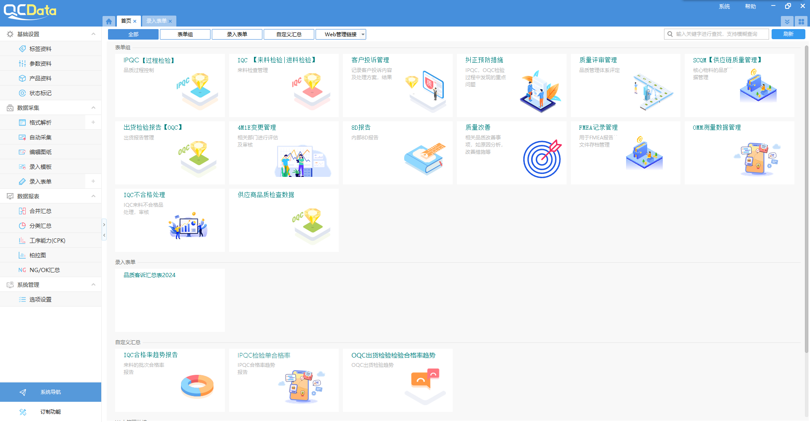Open the IQC不合格处理 card
Viewport: 810px width, 422px height.
[x=170, y=220]
